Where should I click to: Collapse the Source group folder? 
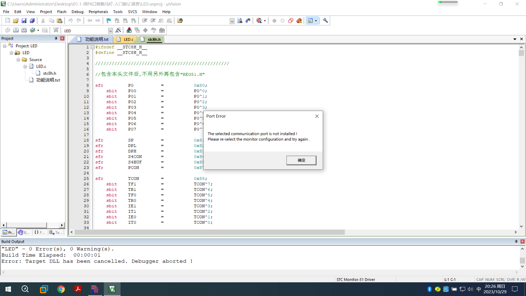pyautogui.click(x=18, y=60)
